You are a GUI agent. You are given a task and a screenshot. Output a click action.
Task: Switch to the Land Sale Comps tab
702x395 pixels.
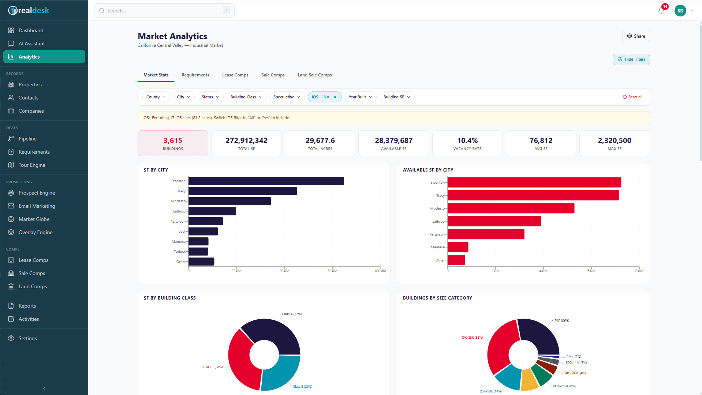tap(315, 75)
